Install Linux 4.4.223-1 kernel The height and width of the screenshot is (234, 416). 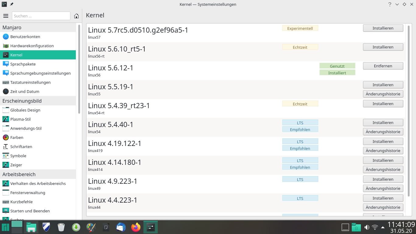(383, 198)
